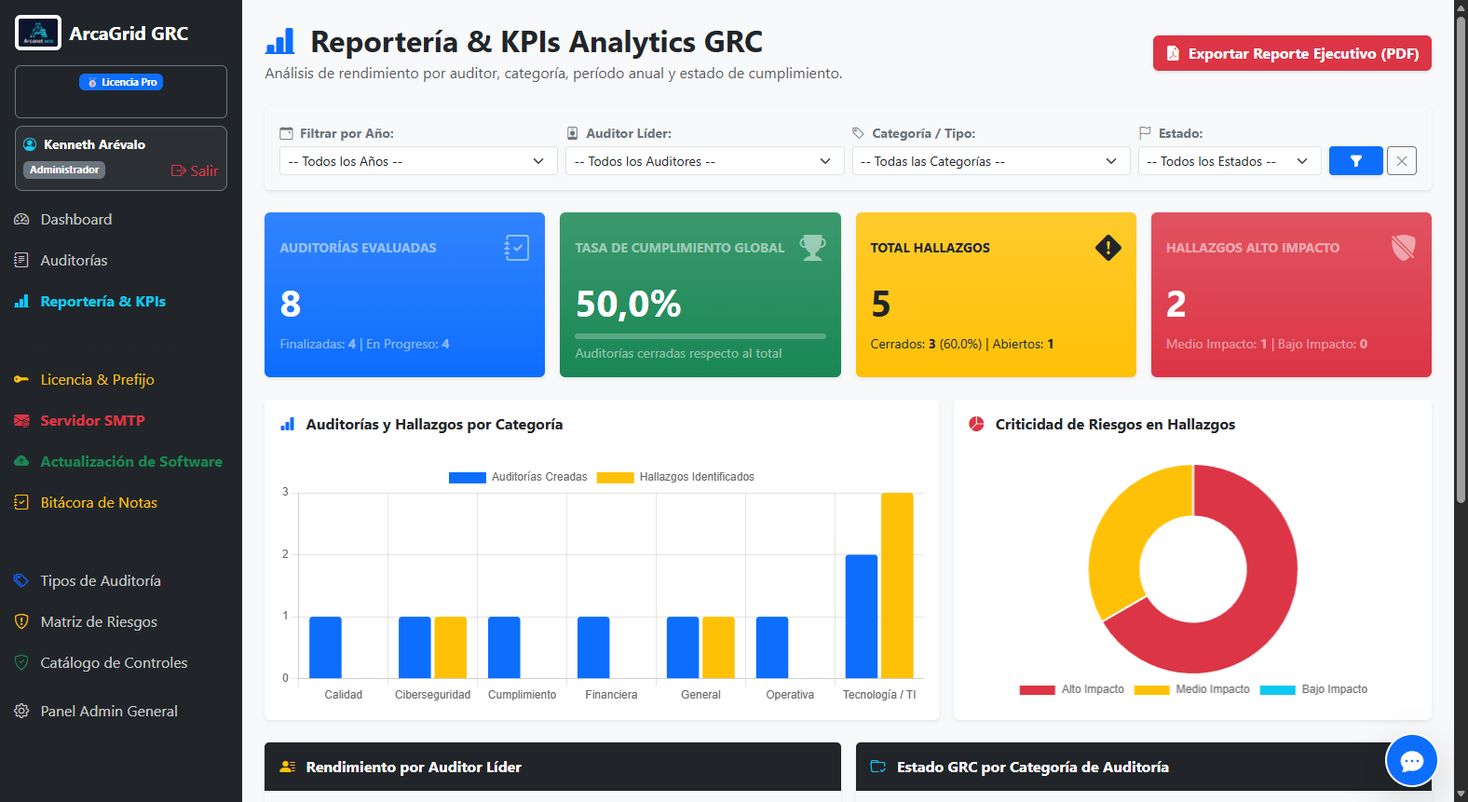The height and width of the screenshot is (802, 1468).
Task: Click the ArcaGrid GRC logo icon
Action: (x=38, y=33)
